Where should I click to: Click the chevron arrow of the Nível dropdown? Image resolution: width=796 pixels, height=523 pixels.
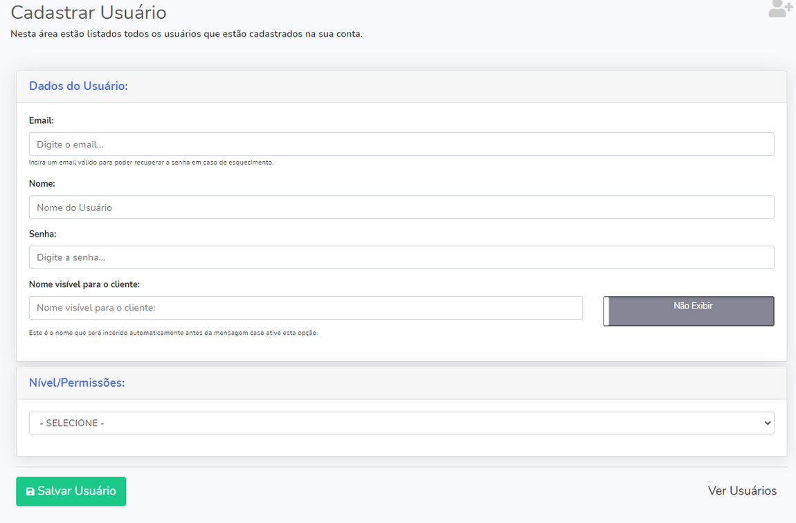pos(766,423)
